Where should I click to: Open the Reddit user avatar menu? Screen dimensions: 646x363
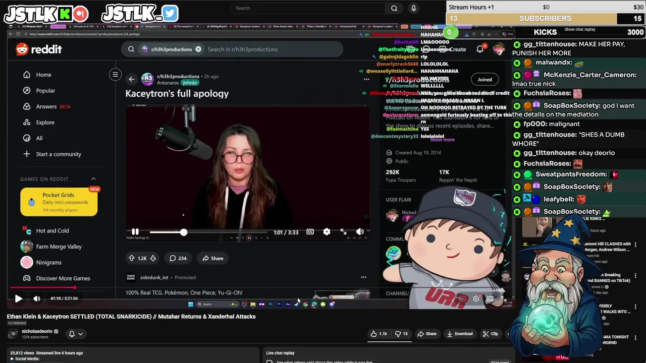tap(499, 49)
